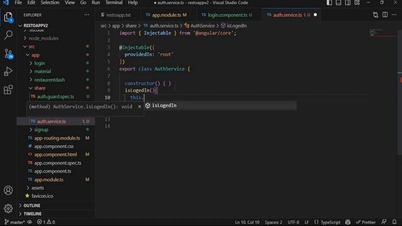Open the View menu
The height and width of the screenshot is (226, 402).
[70, 3]
